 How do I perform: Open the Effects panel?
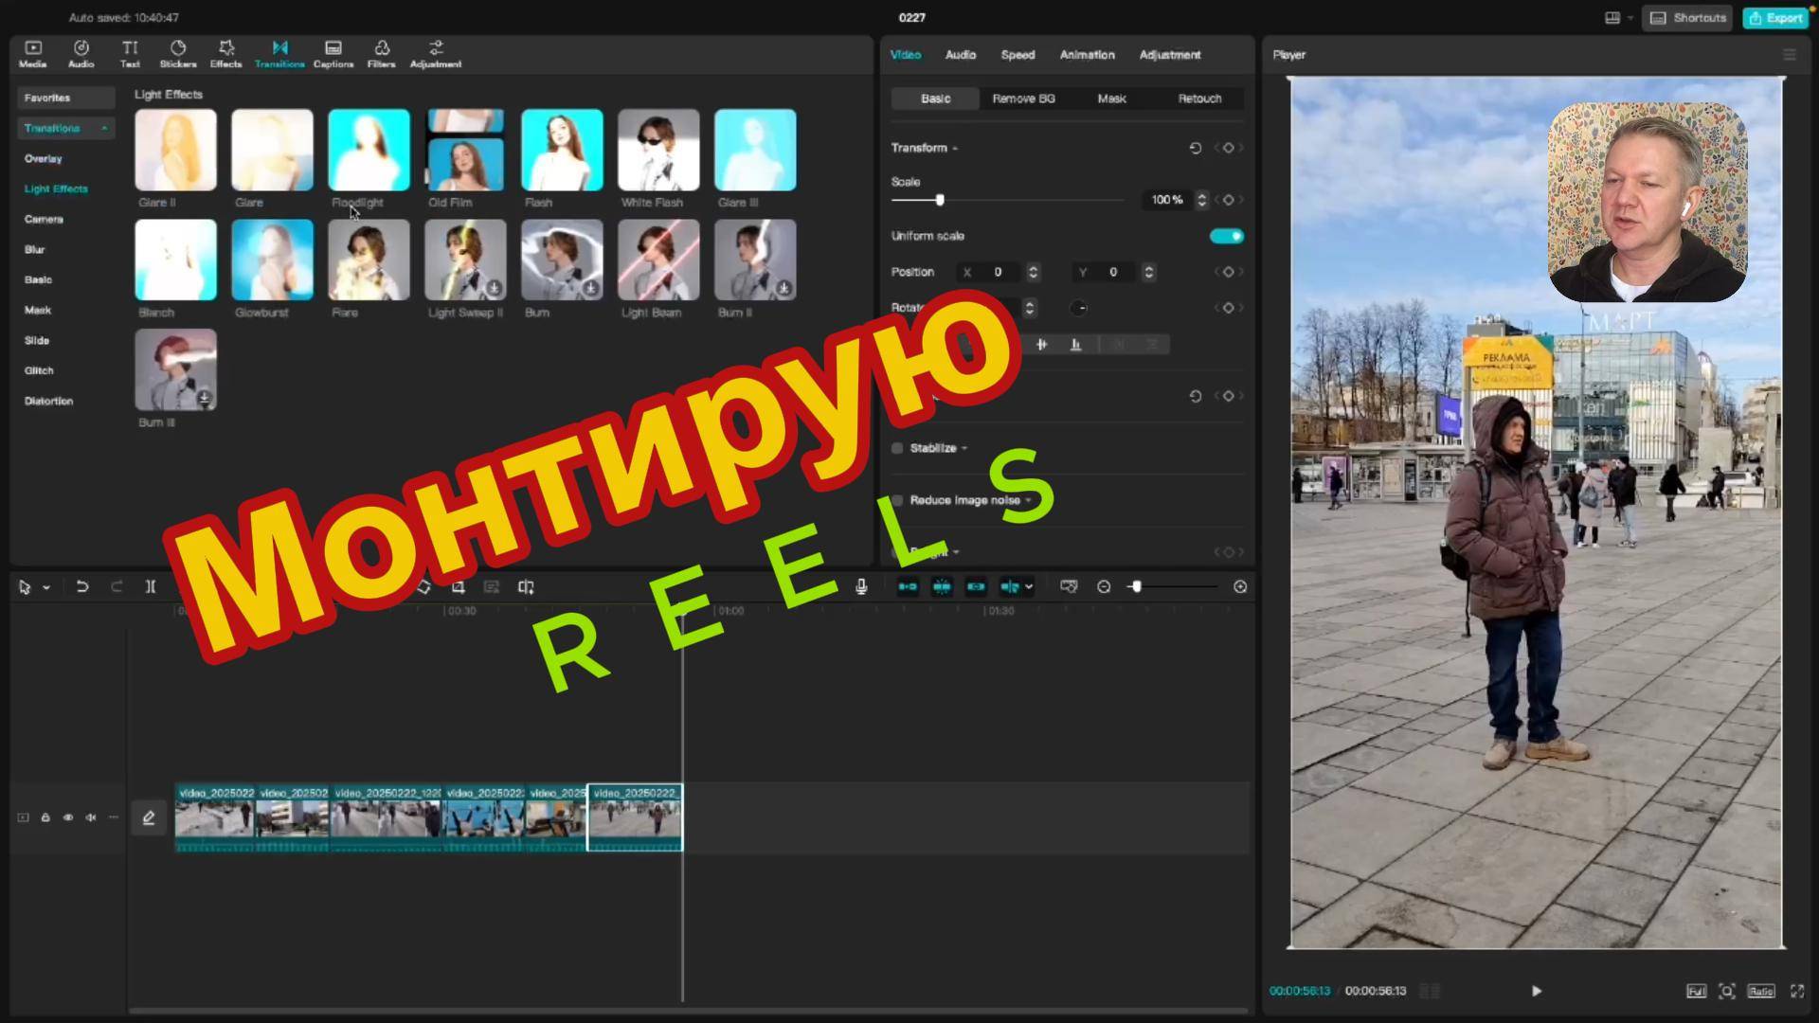[x=225, y=52]
